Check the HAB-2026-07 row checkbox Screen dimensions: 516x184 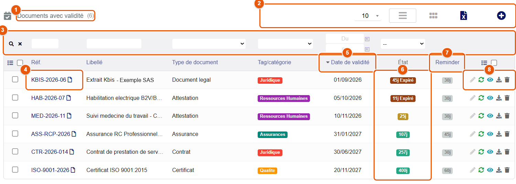pyautogui.click(x=15, y=97)
